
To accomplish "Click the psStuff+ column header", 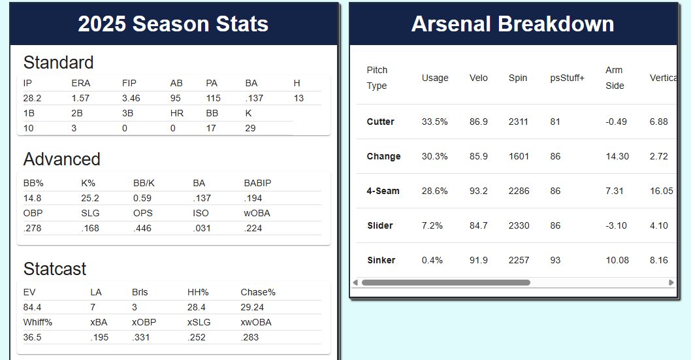I will 568,78.
